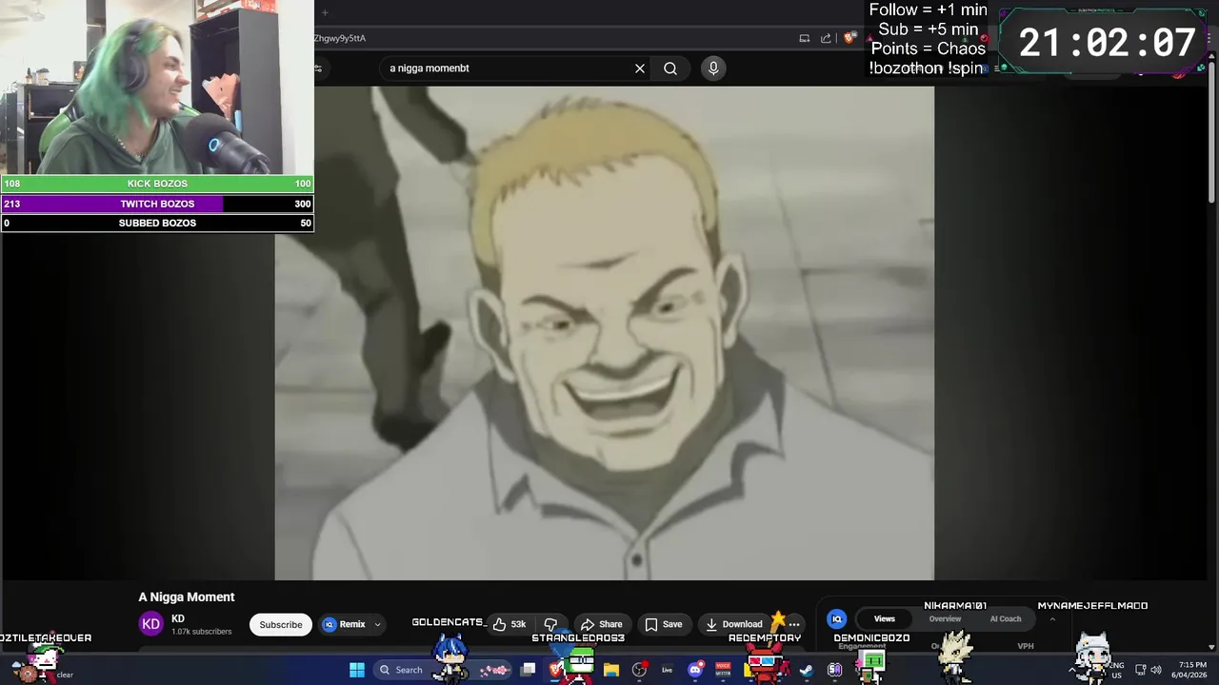Click the video title text
The image size is (1219, 685).
[x=187, y=597]
